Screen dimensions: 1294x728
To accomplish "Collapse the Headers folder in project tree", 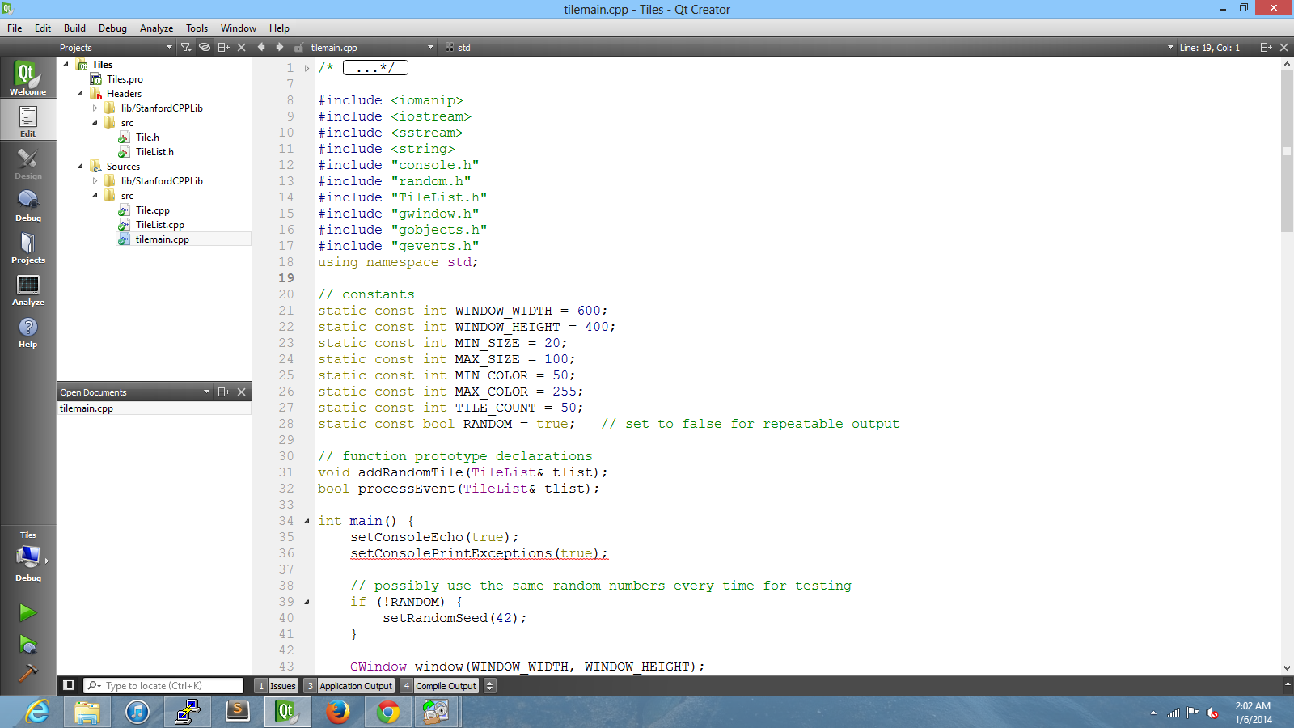I will [x=81, y=94].
